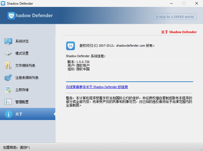Image resolution: width=203 pixels, height=151 pixels.
Task: Click the copyright 2007-2012 shadowdefender.com text
Action: coord(117,46)
